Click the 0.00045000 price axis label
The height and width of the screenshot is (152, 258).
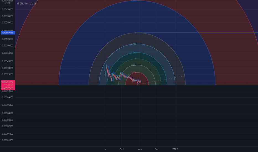[7, 61]
